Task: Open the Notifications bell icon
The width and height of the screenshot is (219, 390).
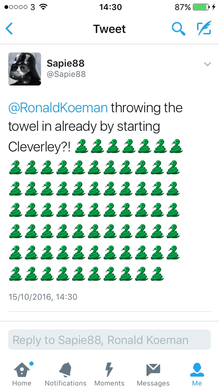Action: pos(66,370)
